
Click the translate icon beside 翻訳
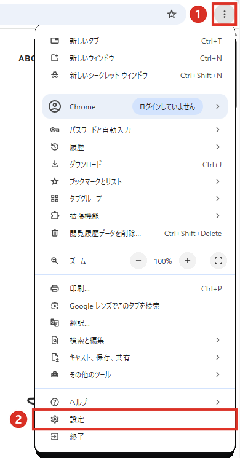(x=55, y=323)
